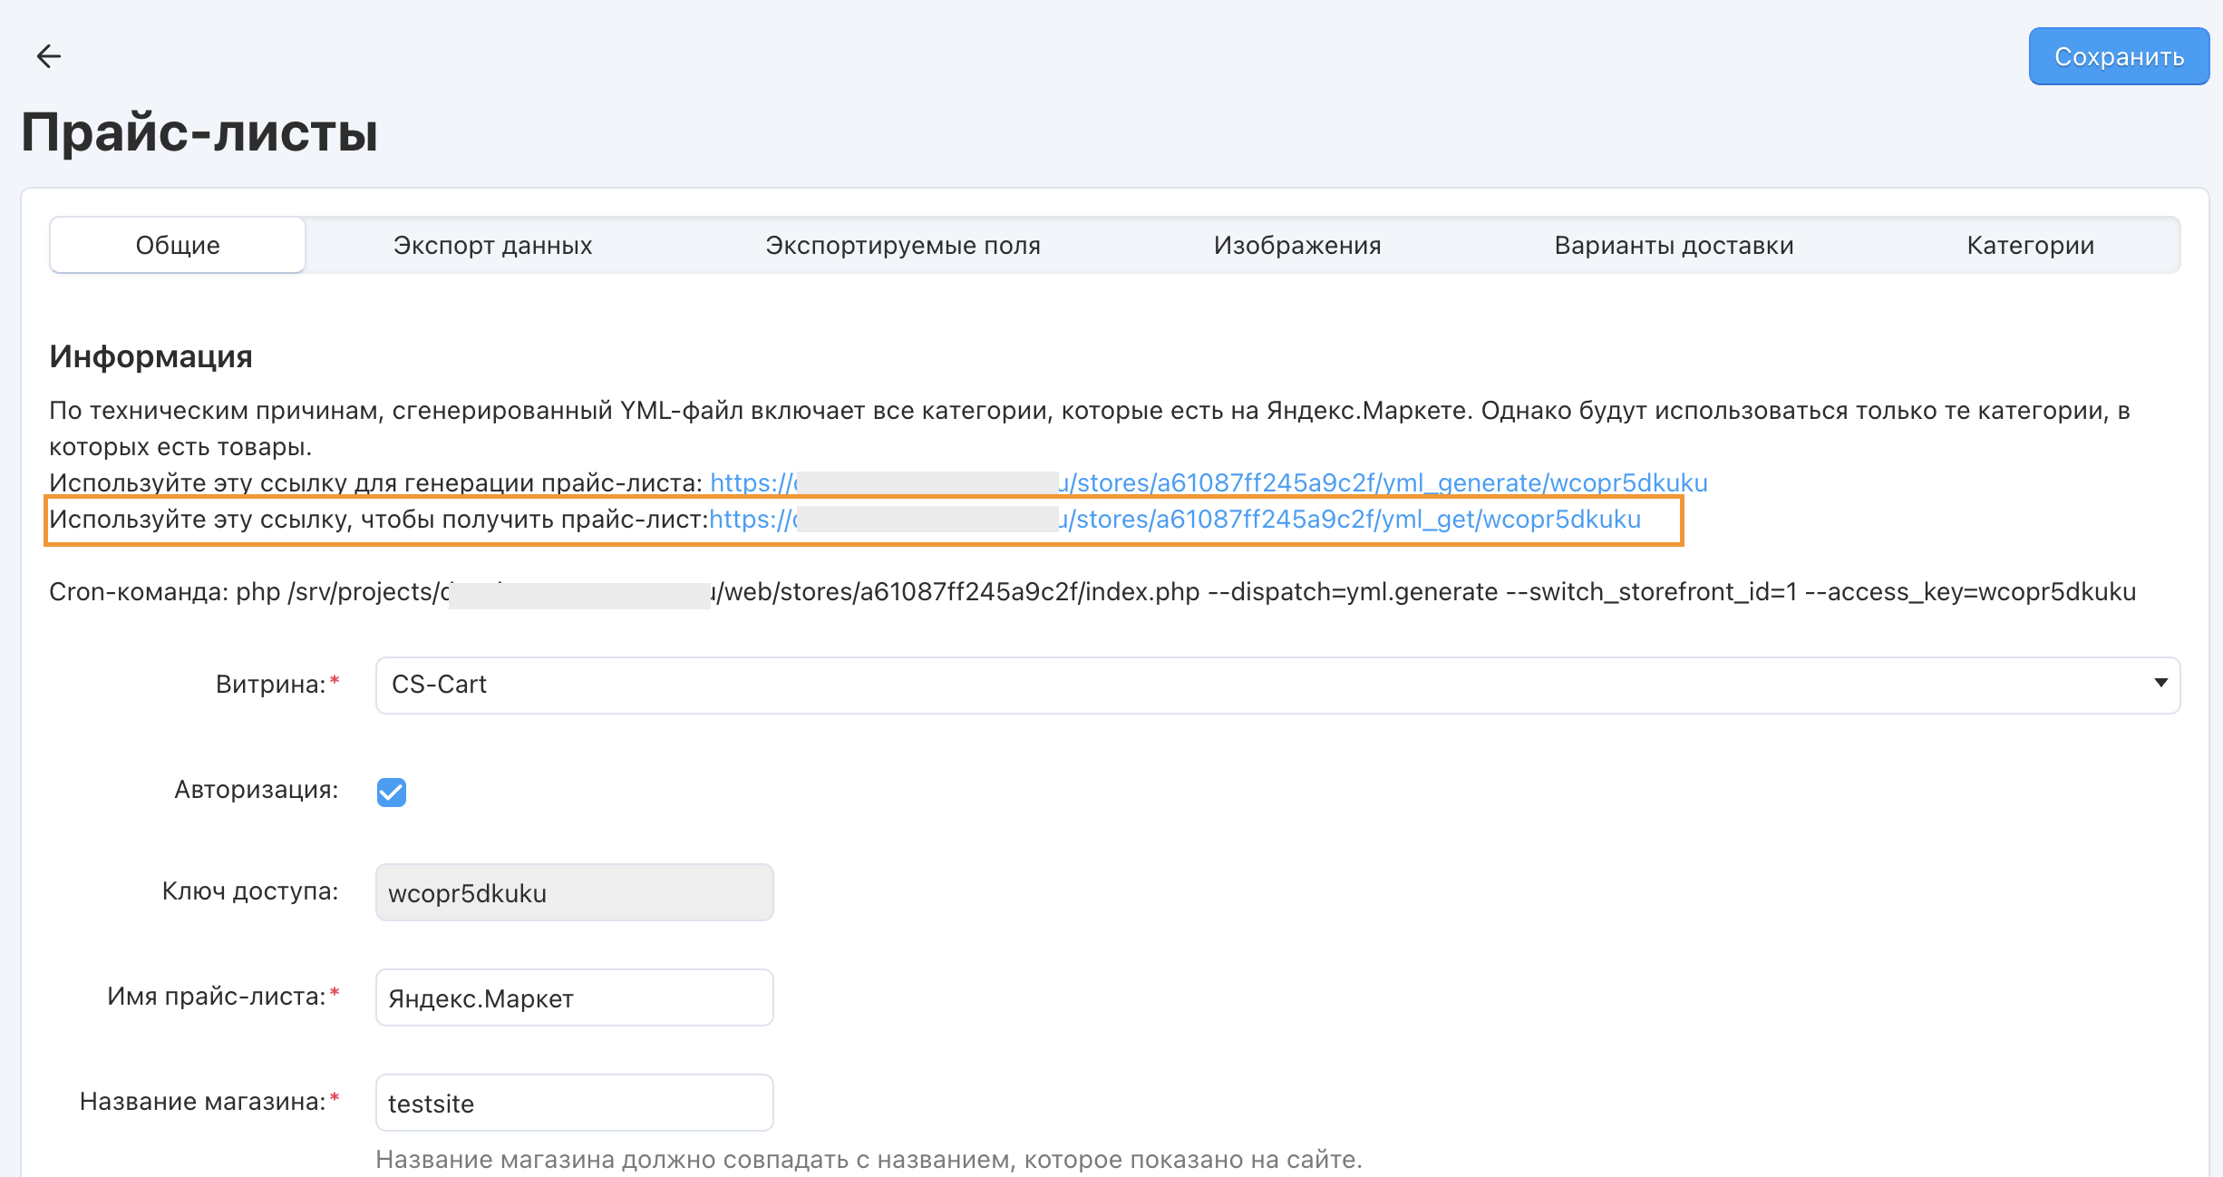This screenshot has width=2223, height=1177.
Task: Select the Изображения tab
Action: coord(1296,245)
